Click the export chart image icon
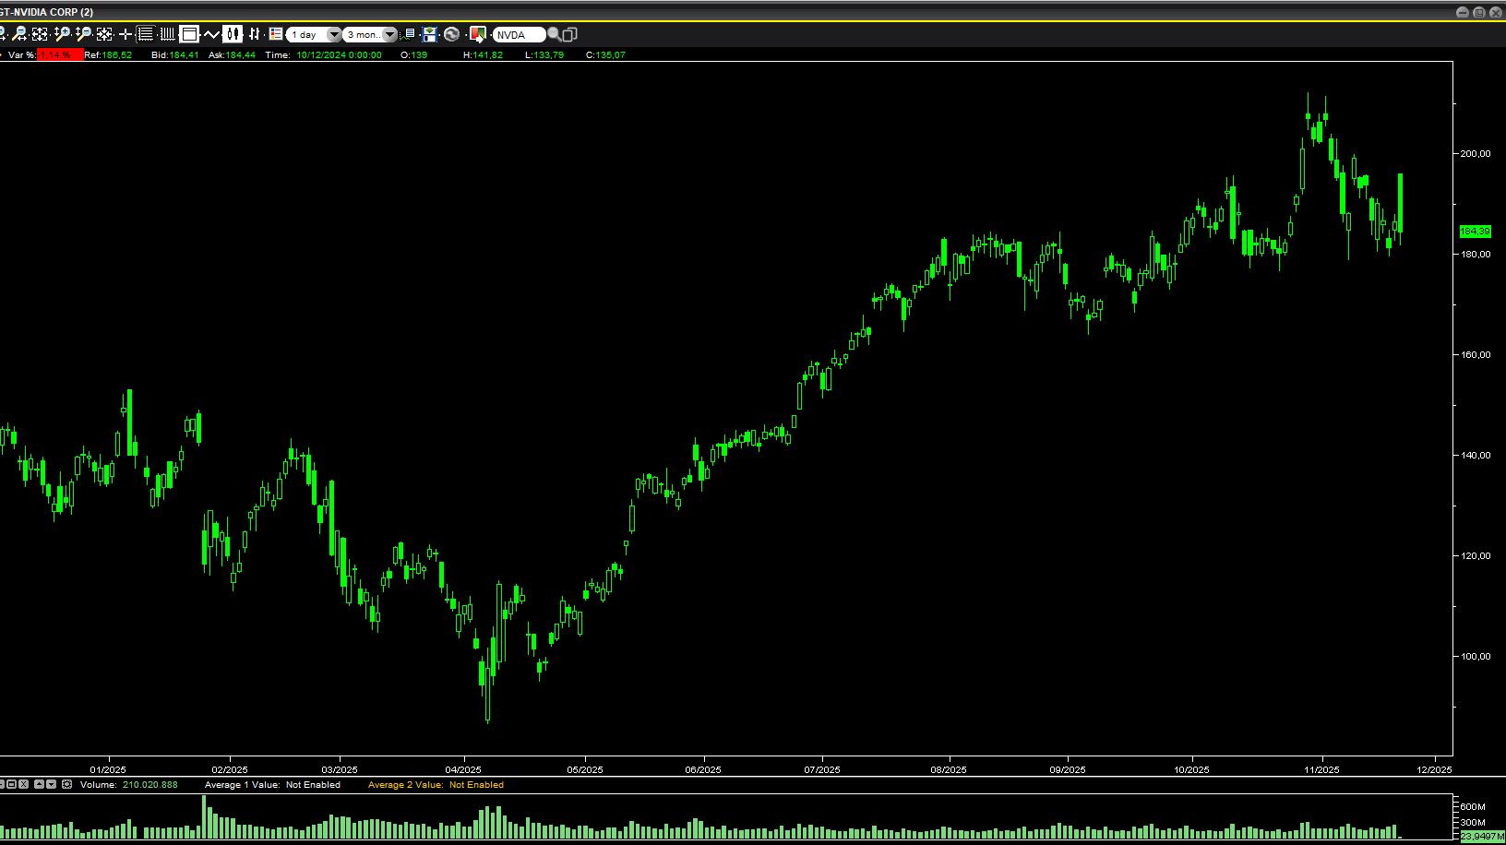1506x845 pixels. [477, 34]
